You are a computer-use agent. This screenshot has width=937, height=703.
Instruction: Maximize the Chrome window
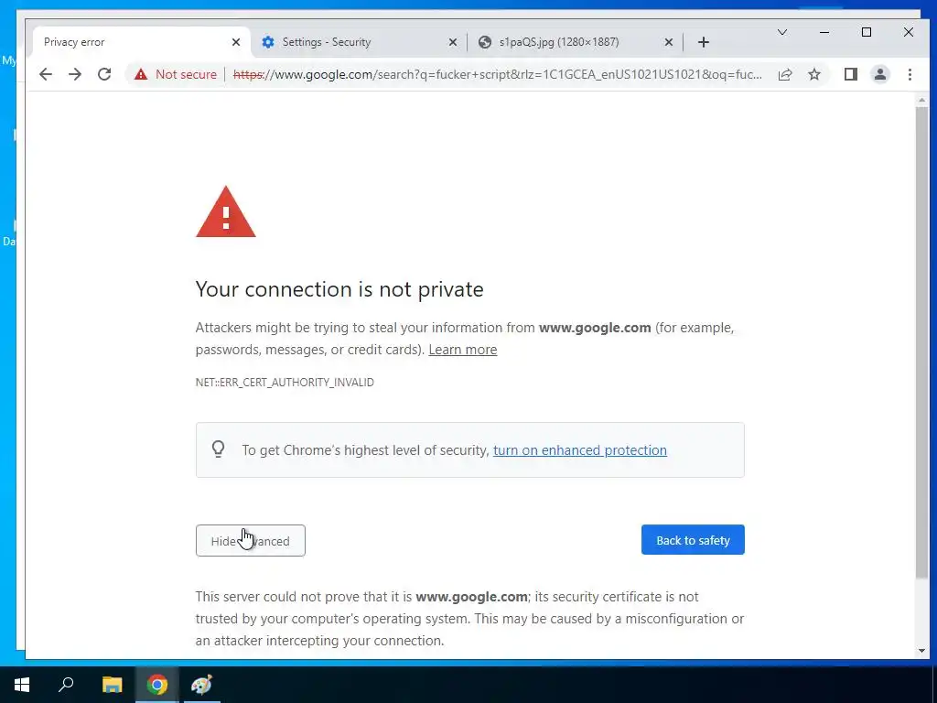[x=867, y=32]
